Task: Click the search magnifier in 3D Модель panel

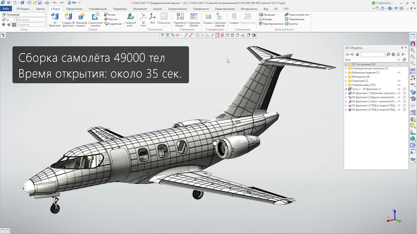Action: pos(388,54)
